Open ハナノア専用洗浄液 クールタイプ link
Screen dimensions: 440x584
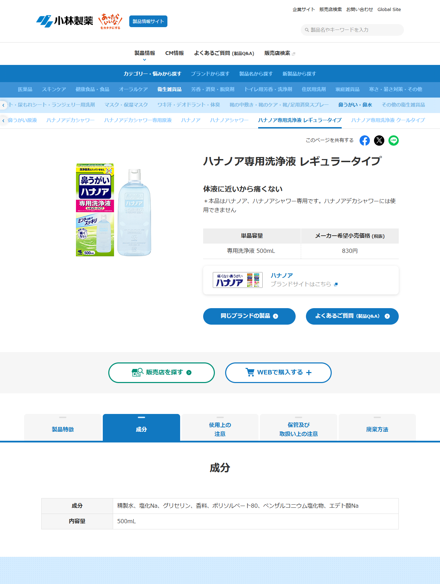[388, 120]
